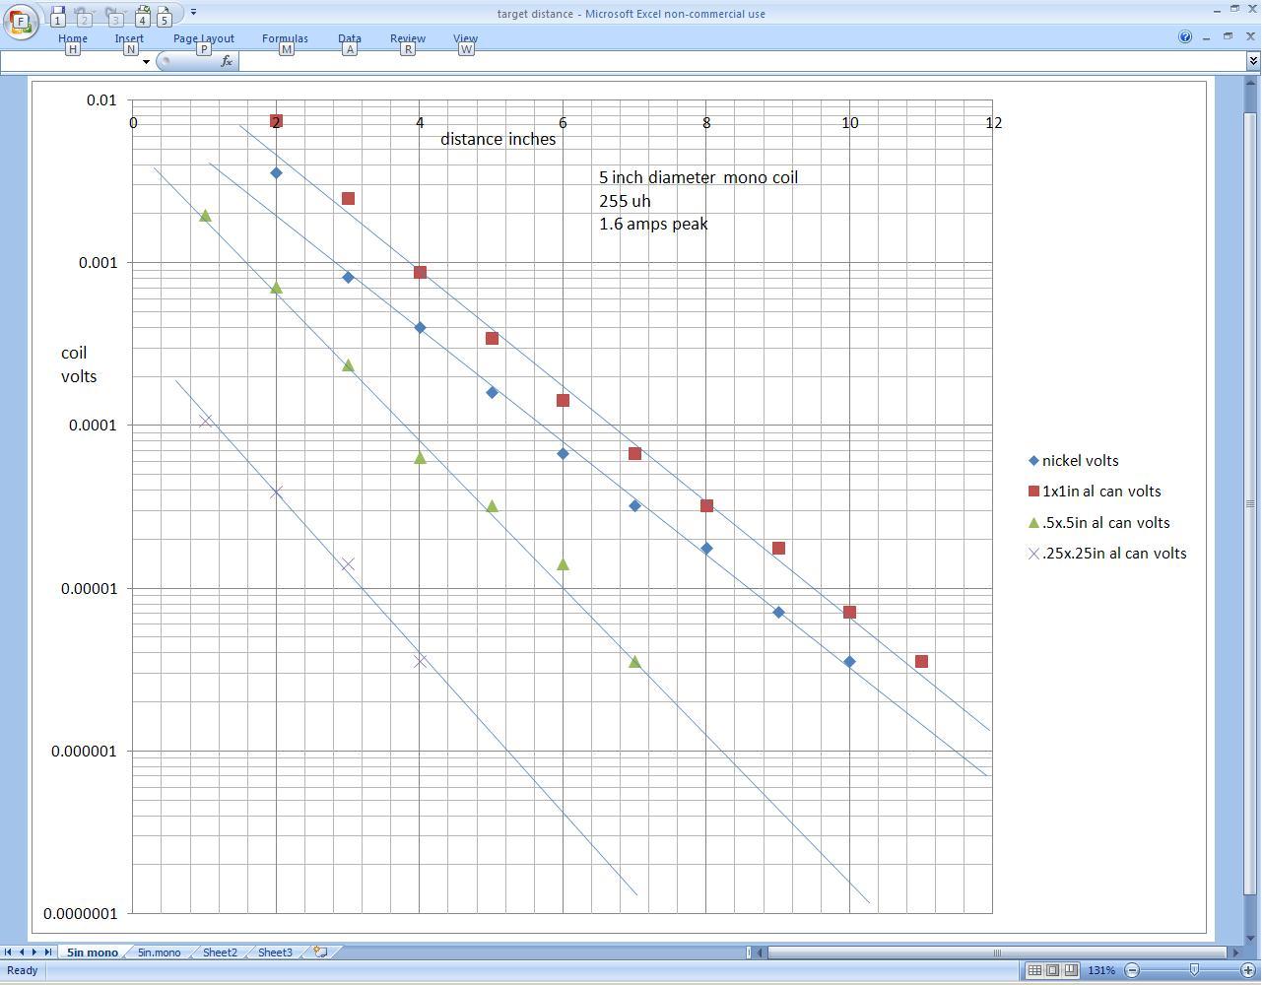
Task: Select the '5in mono' sheet tab
Action: coord(93,952)
